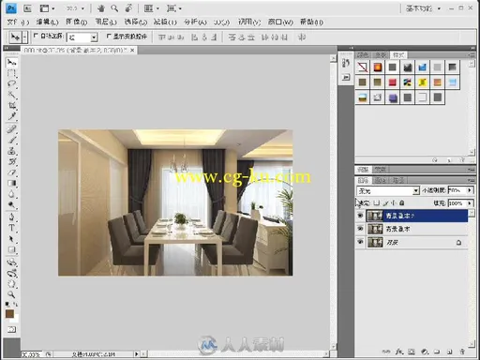Image resolution: width=480 pixels, height=360 pixels.
Task: Open the 图像 (Image) menu
Action: click(x=76, y=22)
